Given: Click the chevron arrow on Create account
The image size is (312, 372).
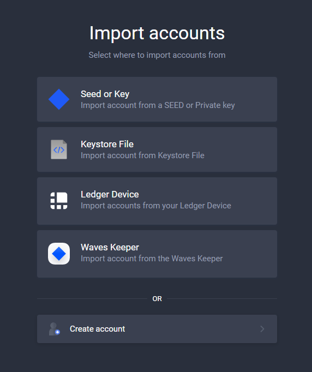Looking at the screenshot, I should (x=262, y=329).
